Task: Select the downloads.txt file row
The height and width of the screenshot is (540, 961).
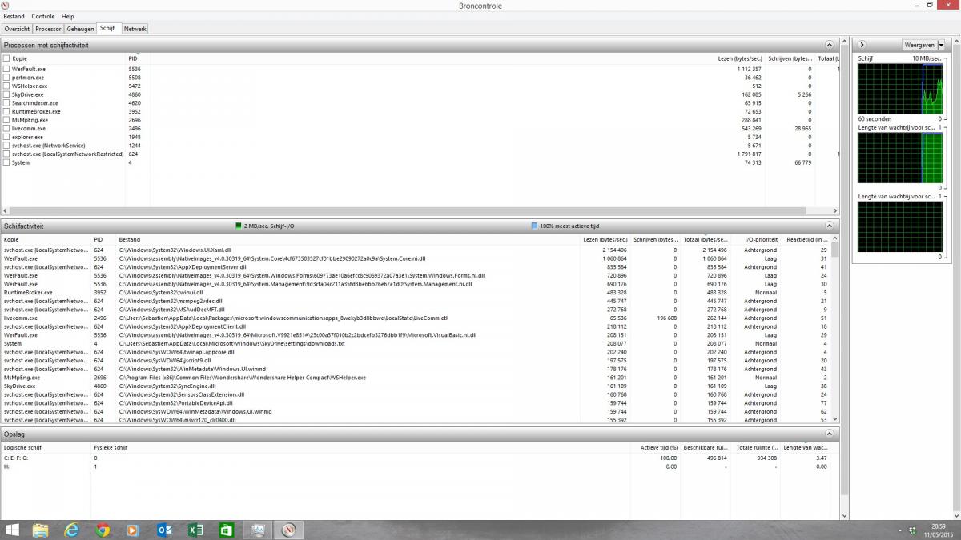Action: 416,344
